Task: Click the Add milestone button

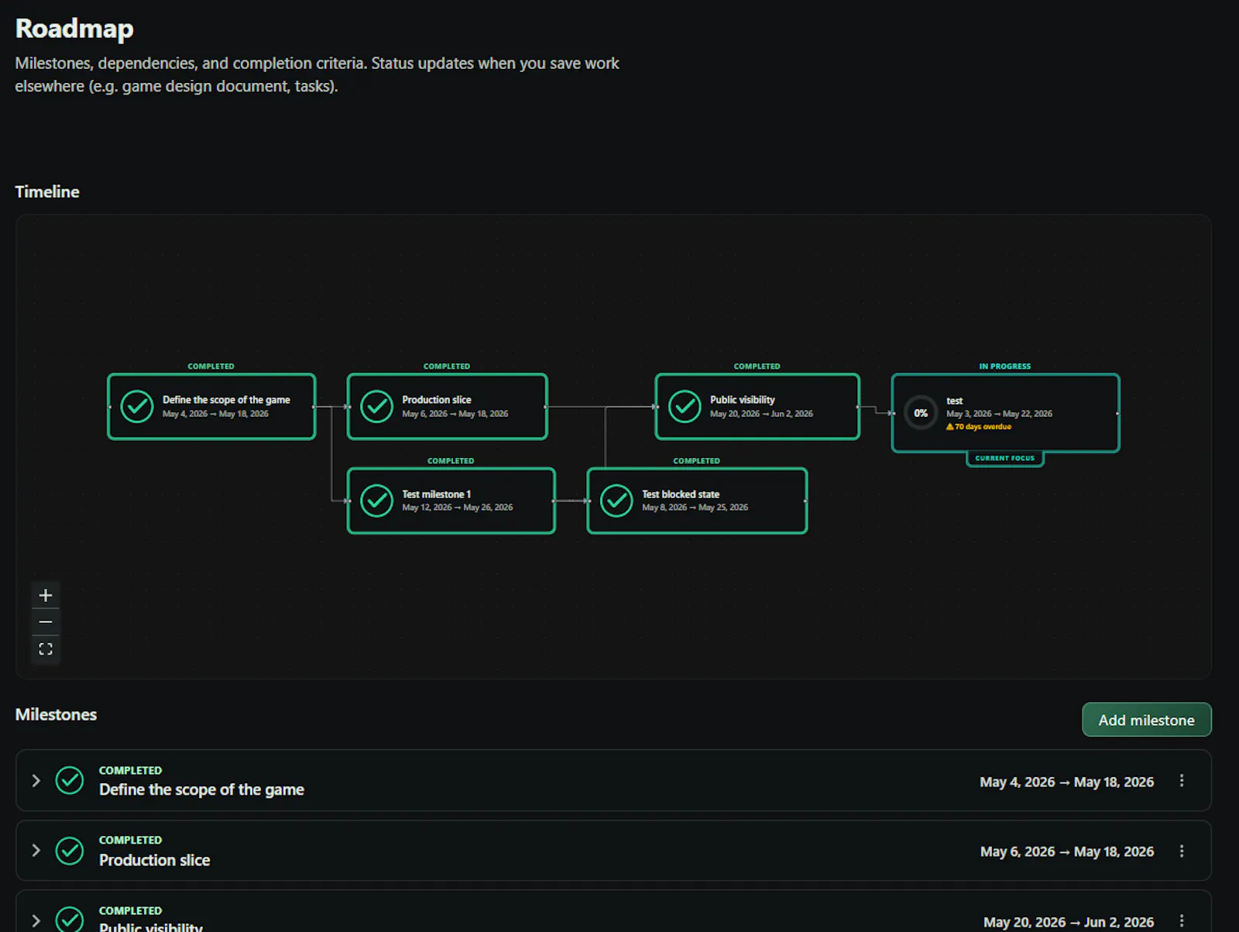Action: (1146, 720)
